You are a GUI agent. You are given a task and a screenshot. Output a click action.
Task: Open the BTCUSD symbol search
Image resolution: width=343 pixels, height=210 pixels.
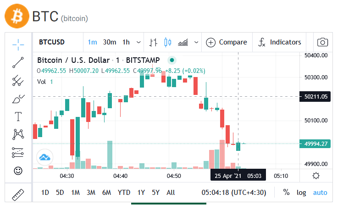pyautogui.click(x=52, y=42)
